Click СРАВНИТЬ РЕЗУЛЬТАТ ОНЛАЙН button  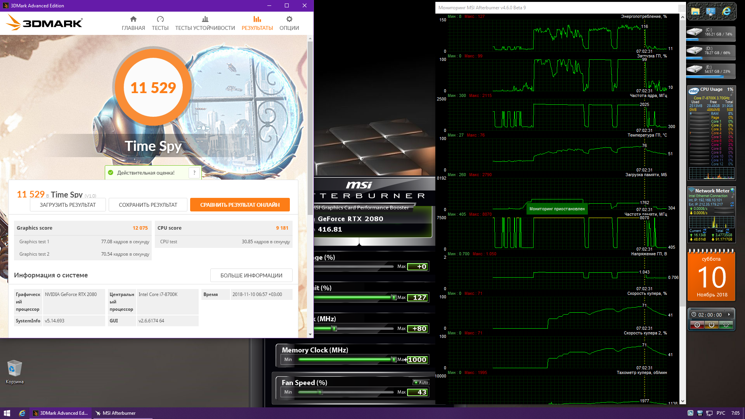240,205
